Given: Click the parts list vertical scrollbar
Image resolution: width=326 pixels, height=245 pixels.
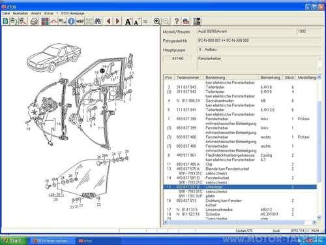Looking at the screenshot, I should point(319,147).
